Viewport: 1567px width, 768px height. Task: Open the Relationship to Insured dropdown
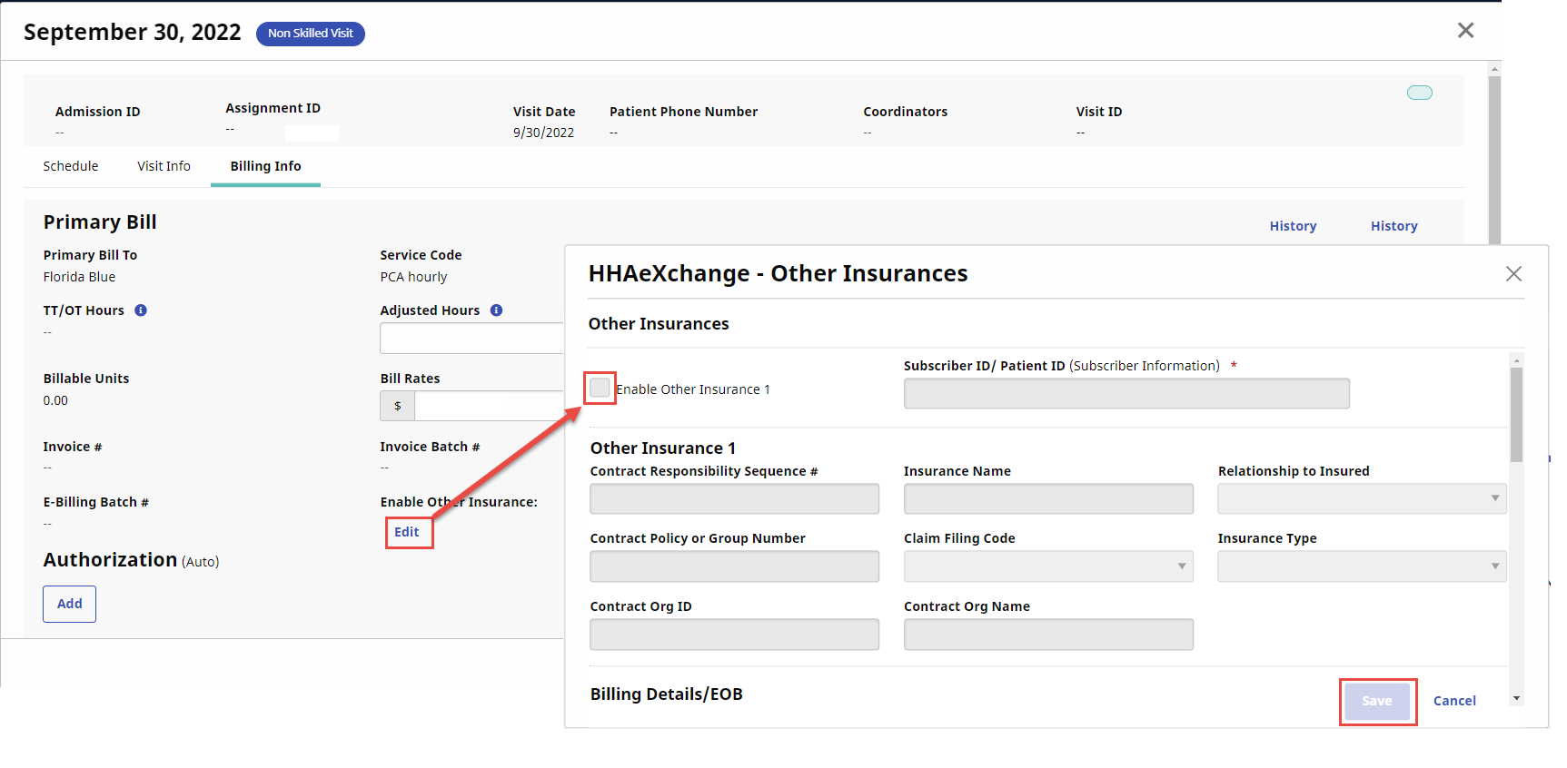coord(1362,498)
